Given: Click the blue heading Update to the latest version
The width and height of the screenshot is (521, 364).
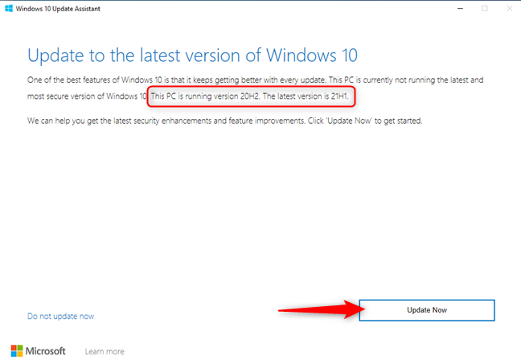Looking at the screenshot, I should (x=192, y=55).
